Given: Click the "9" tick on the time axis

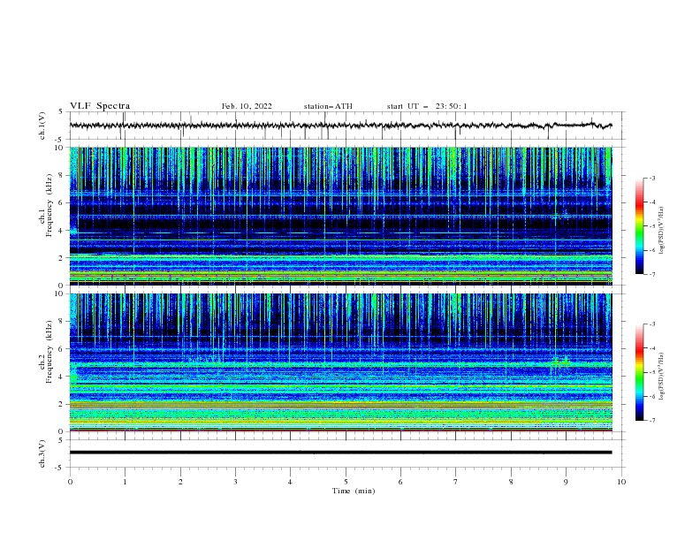Looking at the screenshot, I should tap(566, 482).
